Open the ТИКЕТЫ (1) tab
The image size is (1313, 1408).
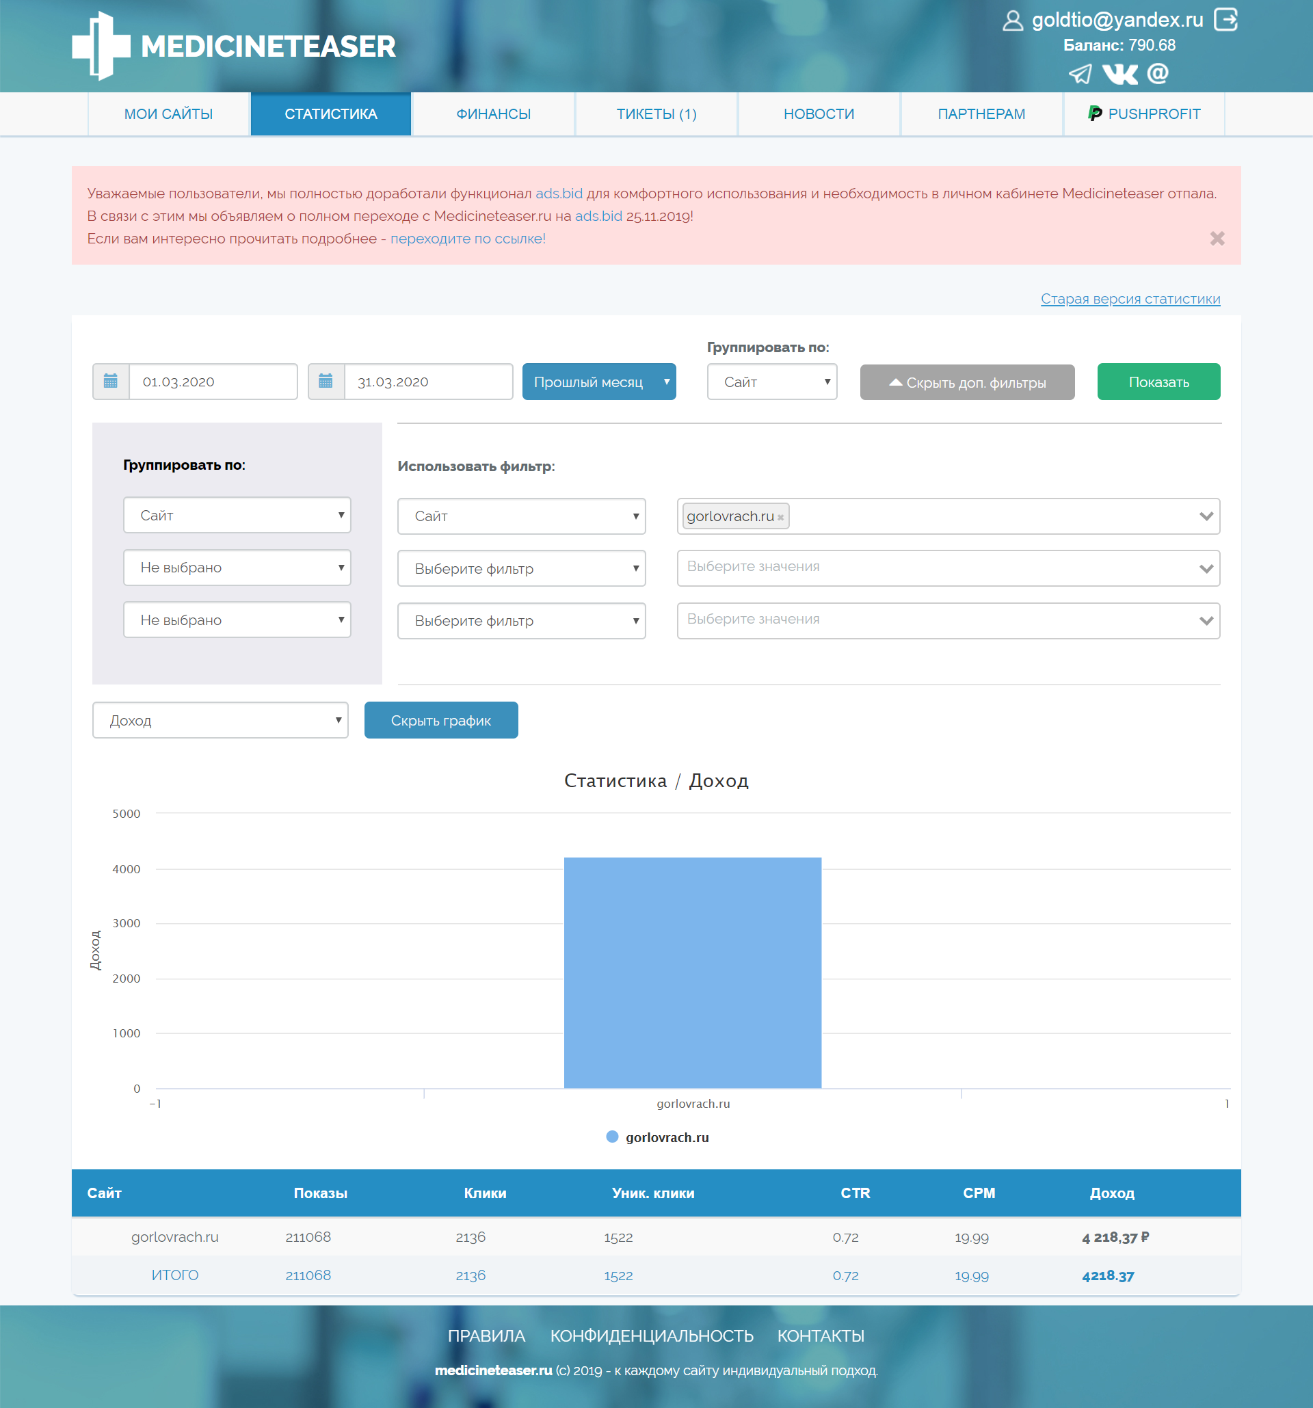[656, 114]
